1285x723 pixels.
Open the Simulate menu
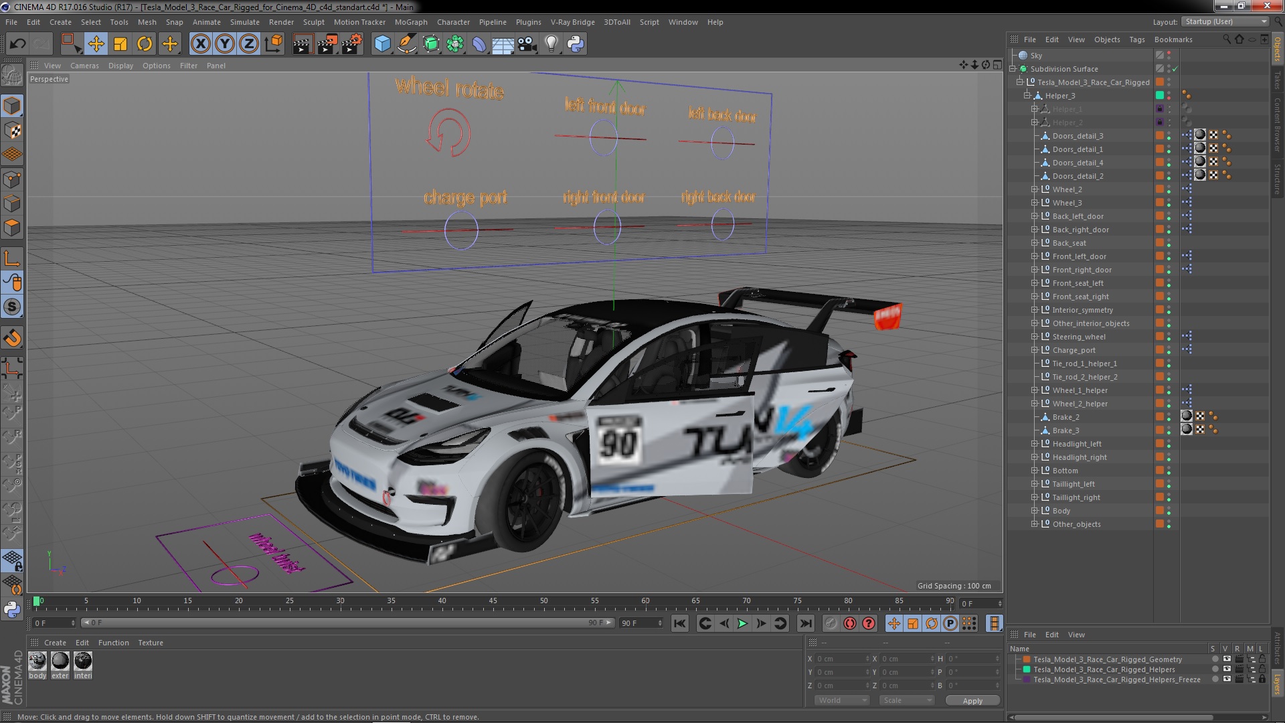pos(244,22)
